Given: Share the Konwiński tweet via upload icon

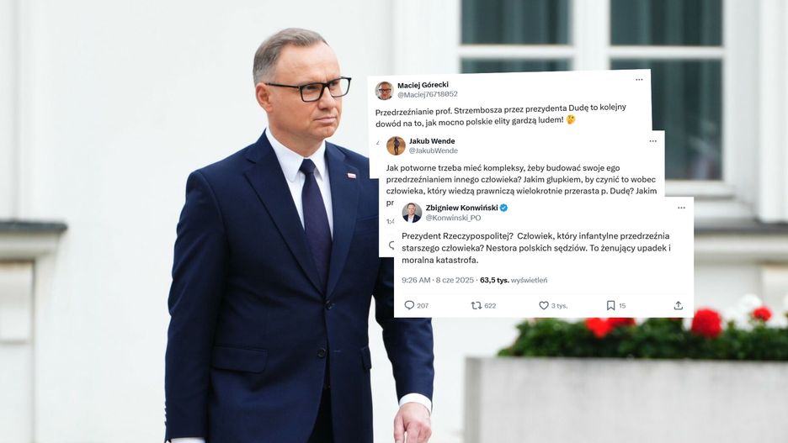Looking at the screenshot, I should point(678,305).
